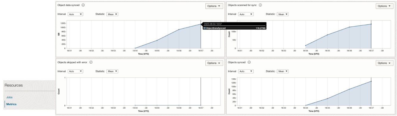
Task: Open Interval dropdown in Objects skipped with error
Action: coord(75,71)
